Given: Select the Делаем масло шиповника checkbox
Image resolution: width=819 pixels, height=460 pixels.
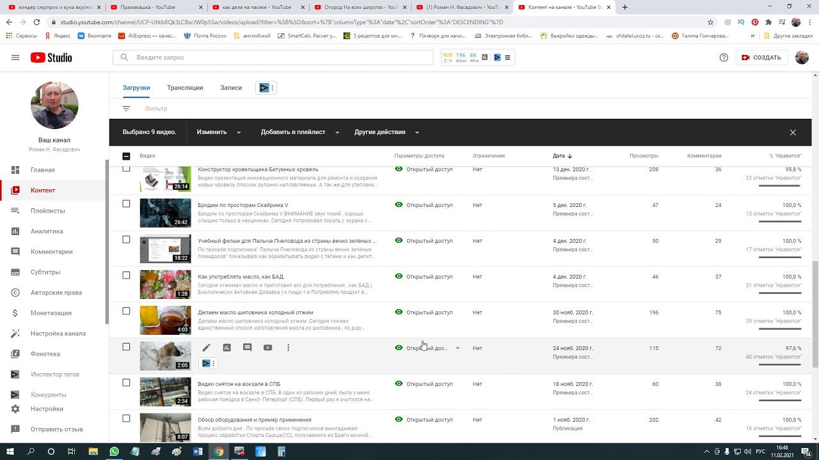Looking at the screenshot, I should [x=126, y=311].
